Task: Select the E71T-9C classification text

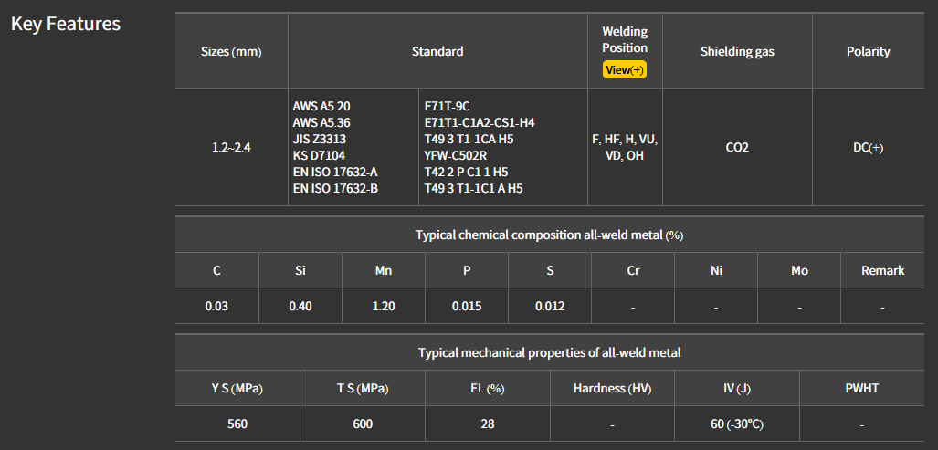Action: 448,106
